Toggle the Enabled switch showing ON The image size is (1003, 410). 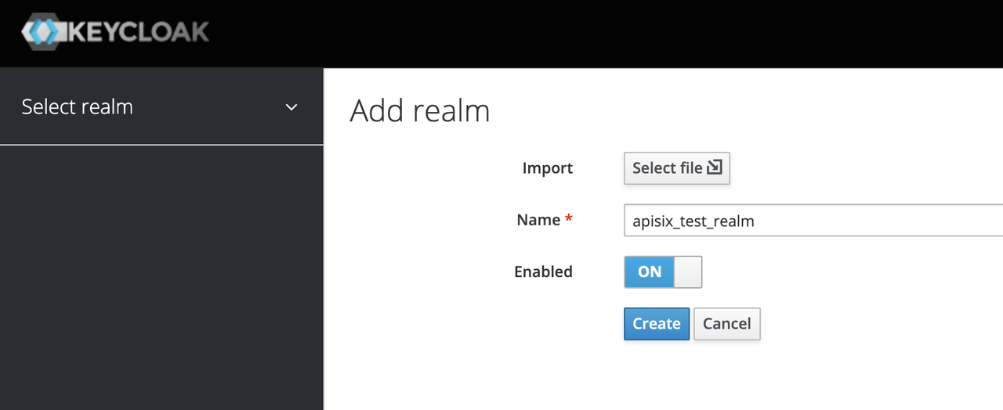tap(663, 272)
